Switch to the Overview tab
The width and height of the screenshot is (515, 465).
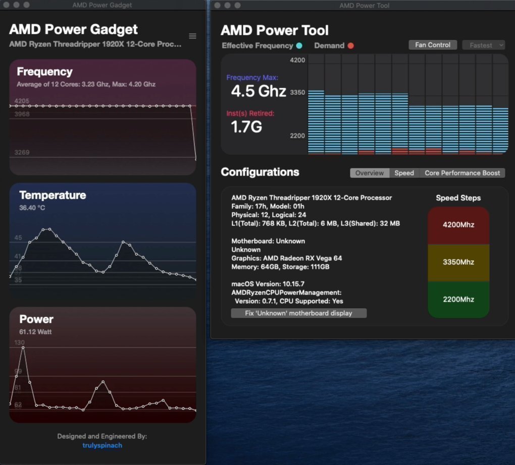click(x=370, y=173)
